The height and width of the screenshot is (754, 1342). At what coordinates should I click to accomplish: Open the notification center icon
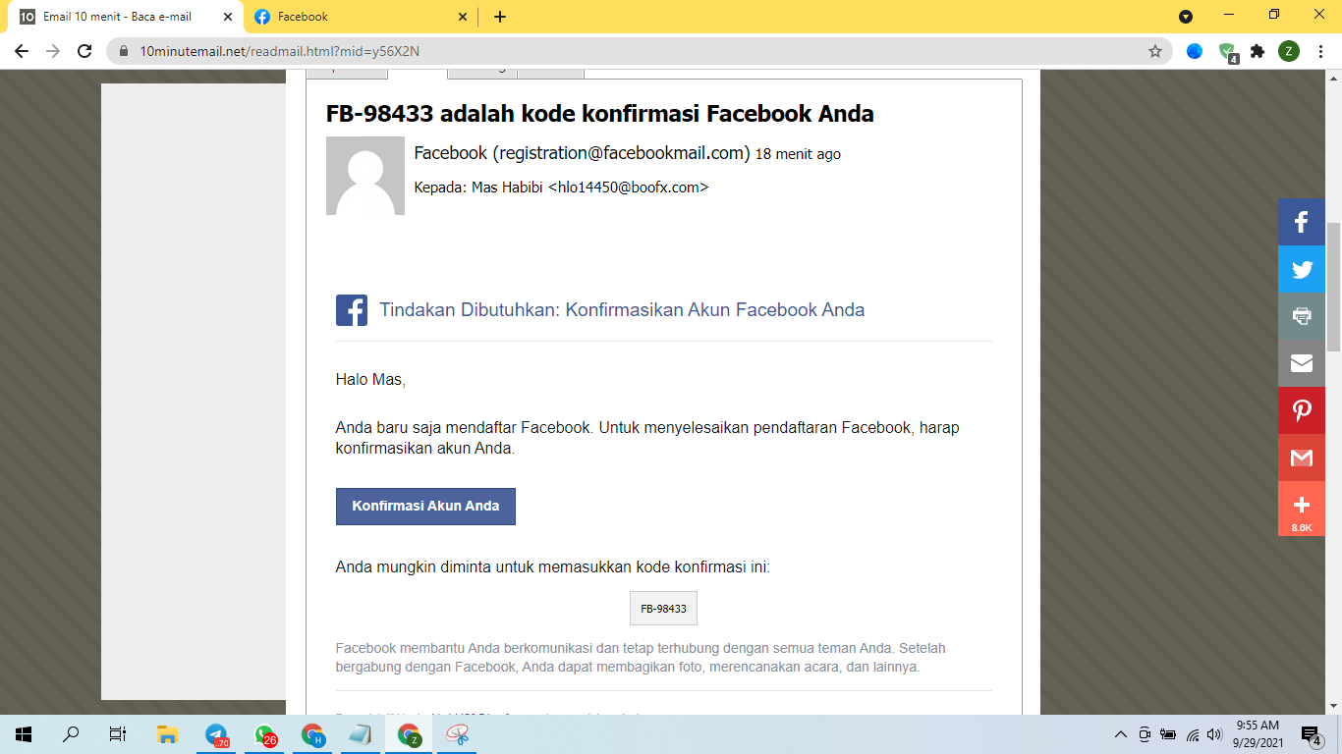coord(1312,734)
